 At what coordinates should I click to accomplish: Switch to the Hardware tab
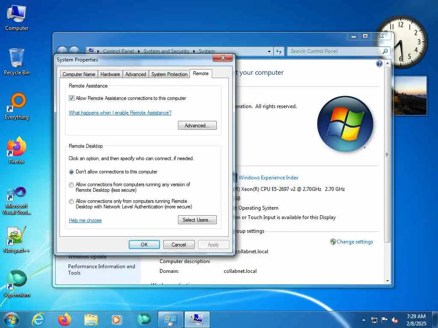click(x=110, y=74)
